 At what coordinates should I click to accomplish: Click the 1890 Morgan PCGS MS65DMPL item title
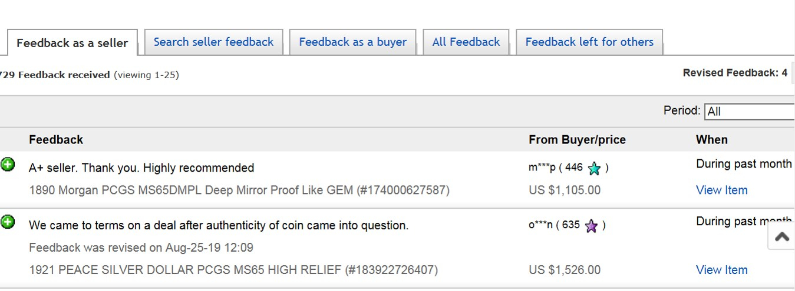(239, 190)
